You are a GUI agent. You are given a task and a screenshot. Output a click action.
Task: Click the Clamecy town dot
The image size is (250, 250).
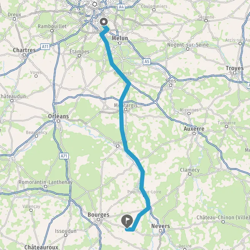point(190,174)
